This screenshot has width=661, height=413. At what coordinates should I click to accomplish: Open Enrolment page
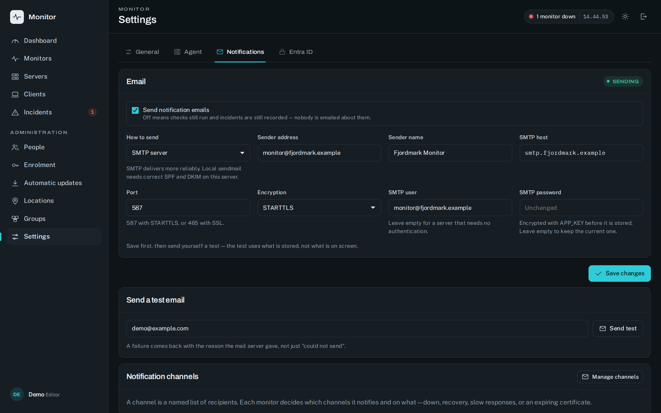click(x=54, y=165)
